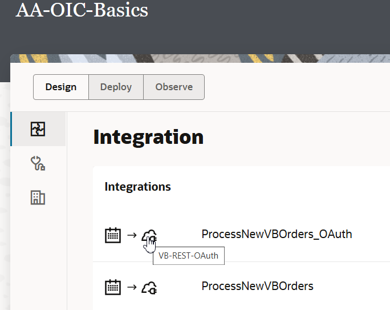Switch to the Observe tab
Image resolution: width=390 pixels, height=310 pixels.
(x=174, y=87)
